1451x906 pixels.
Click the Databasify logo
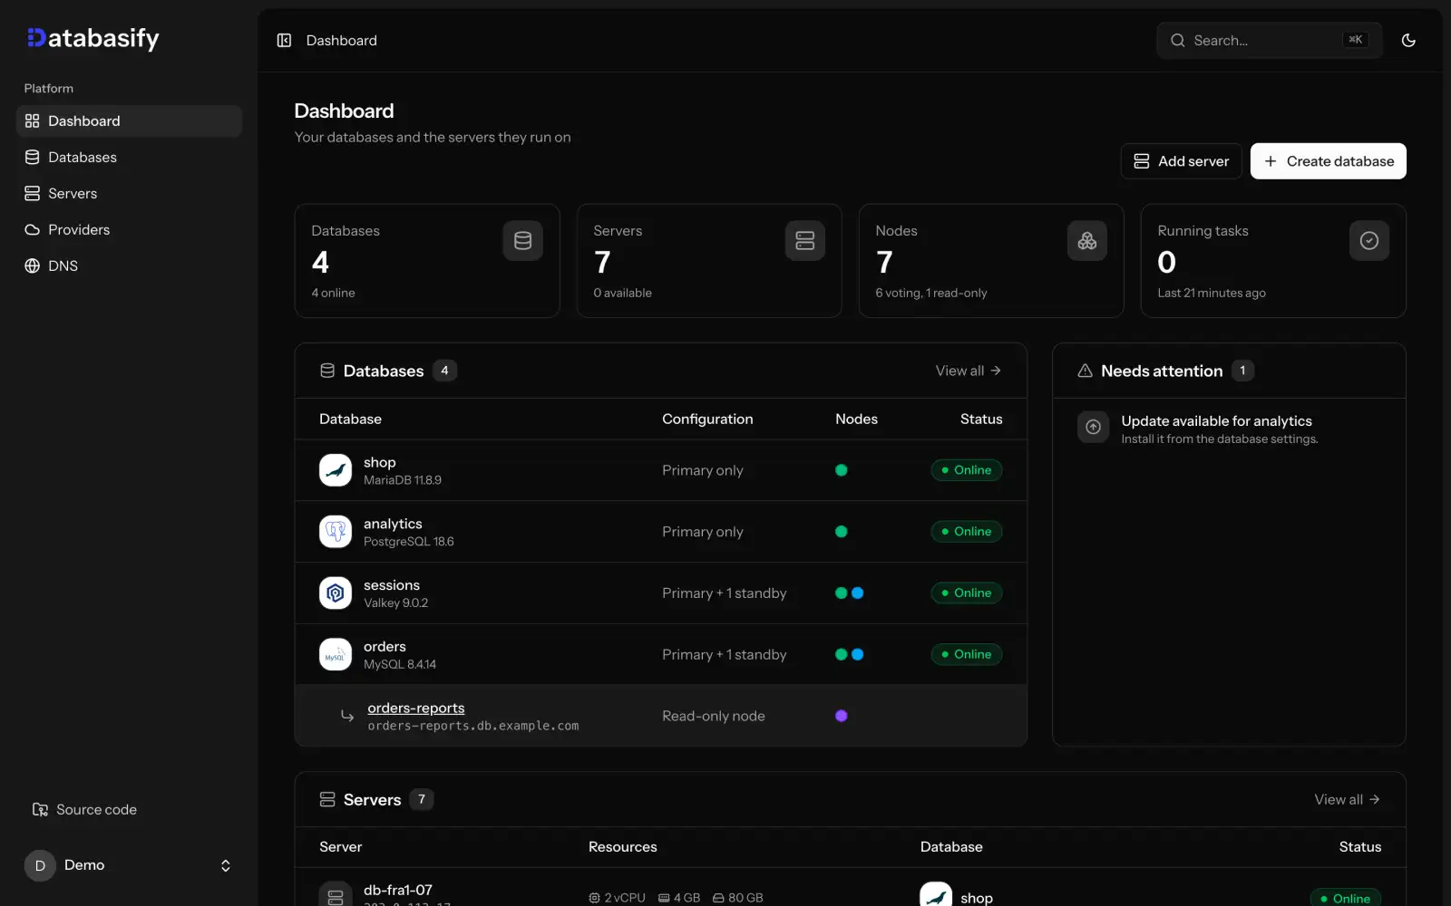[93, 38]
